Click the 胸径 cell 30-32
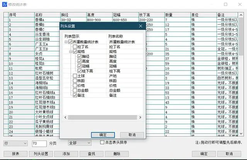Image resolution: width=247 pixels, height=160 pixels. [x=73, y=20]
